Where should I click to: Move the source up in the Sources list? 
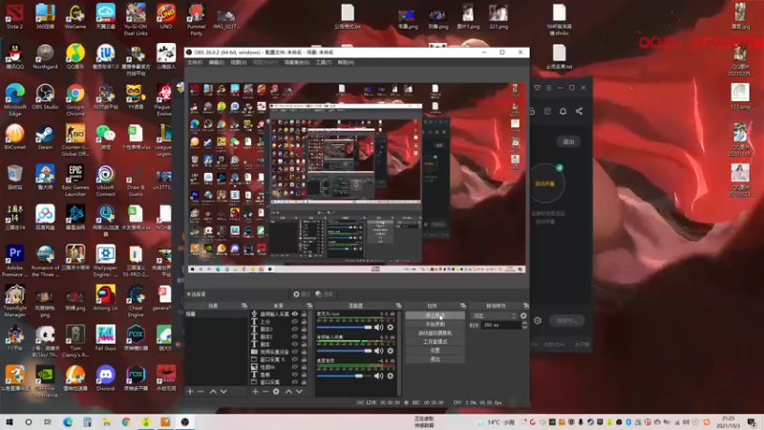click(x=288, y=392)
